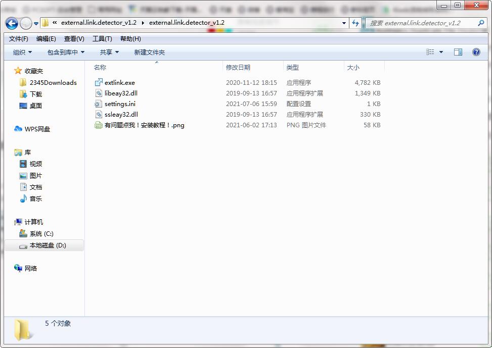Click the extlink.exe application icon
This screenshot has width=492, height=348.
pyautogui.click(x=99, y=82)
